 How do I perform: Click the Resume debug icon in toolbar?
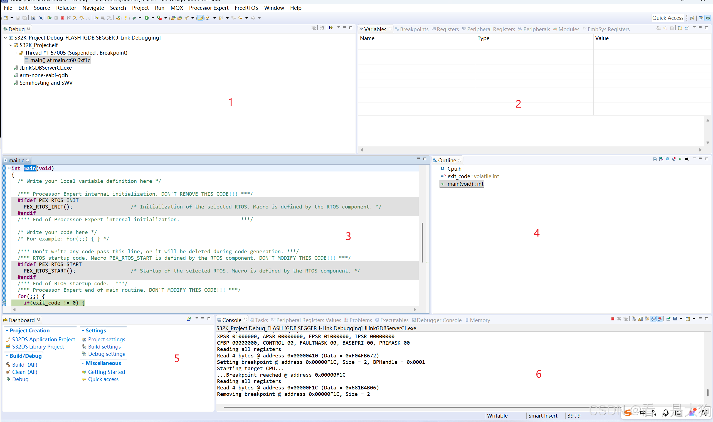coord(50,18)
